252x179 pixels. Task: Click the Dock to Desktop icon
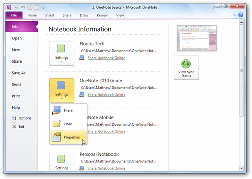(30, 7)
